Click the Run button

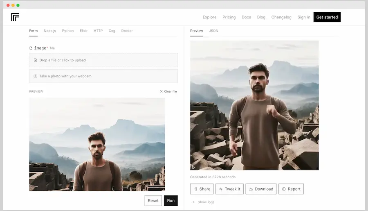tap(171, 201)
